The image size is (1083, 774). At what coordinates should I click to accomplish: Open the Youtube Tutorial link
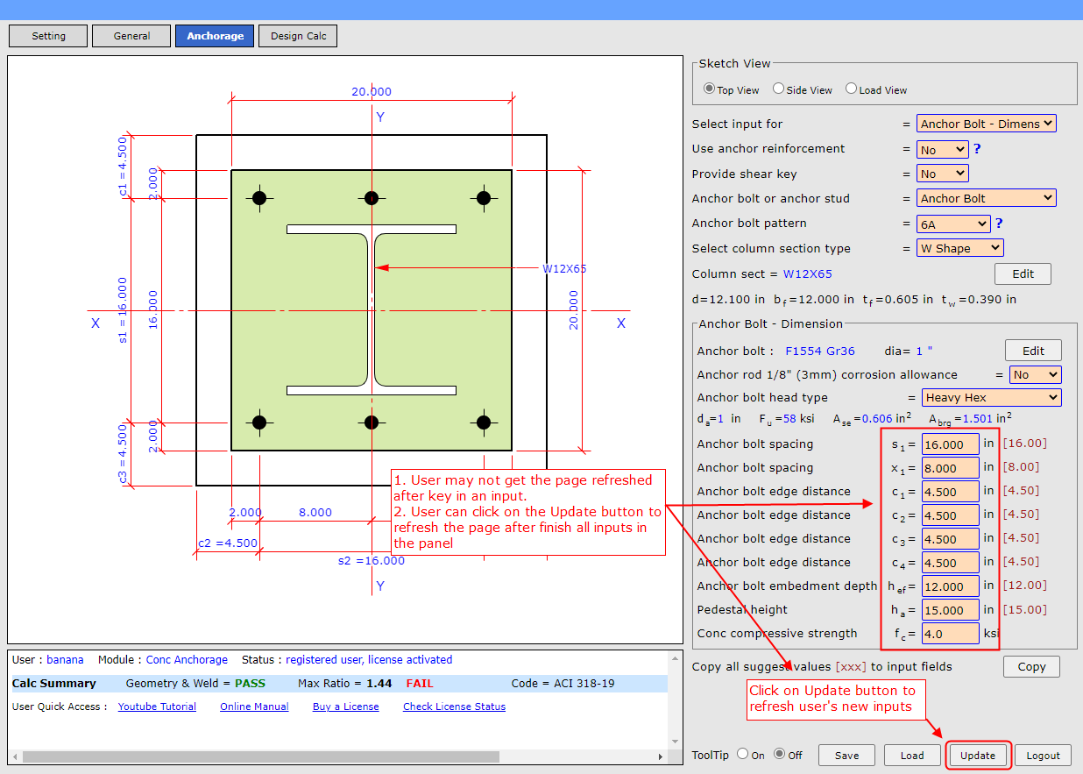pos(157,707)
